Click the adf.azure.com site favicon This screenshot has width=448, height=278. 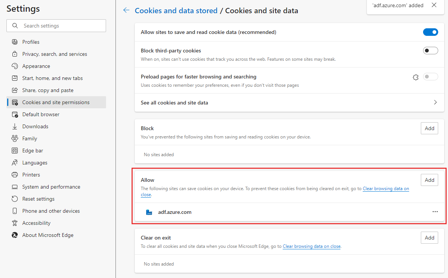[149, 212]
